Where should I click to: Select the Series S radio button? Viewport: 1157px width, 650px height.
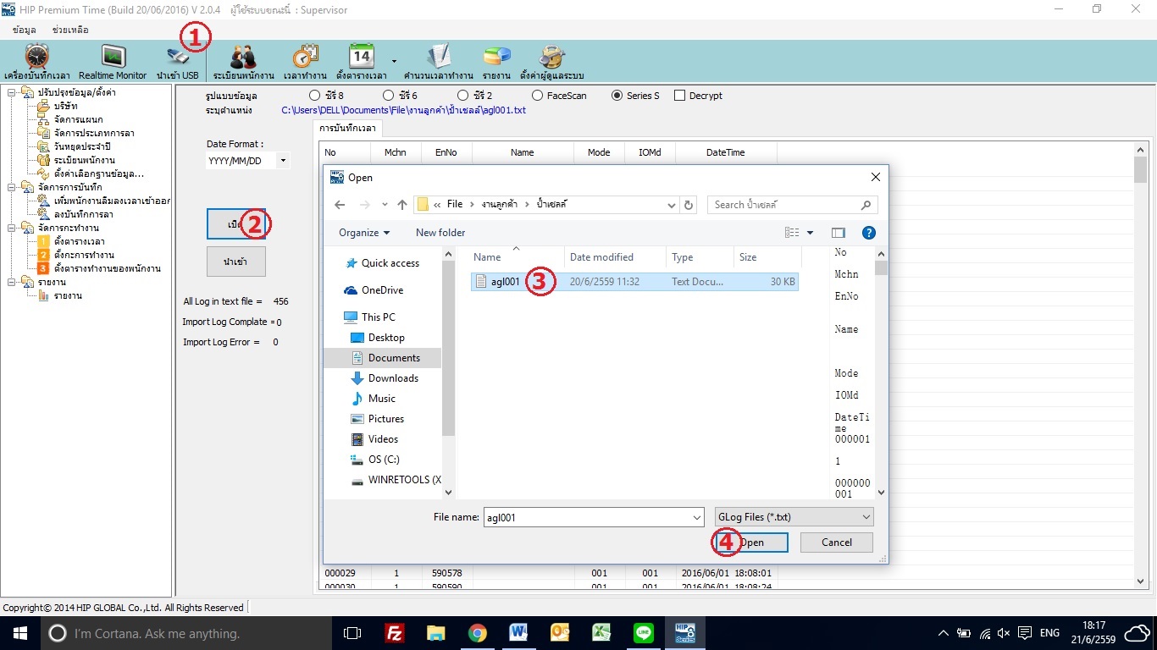(x=617, y=96)
